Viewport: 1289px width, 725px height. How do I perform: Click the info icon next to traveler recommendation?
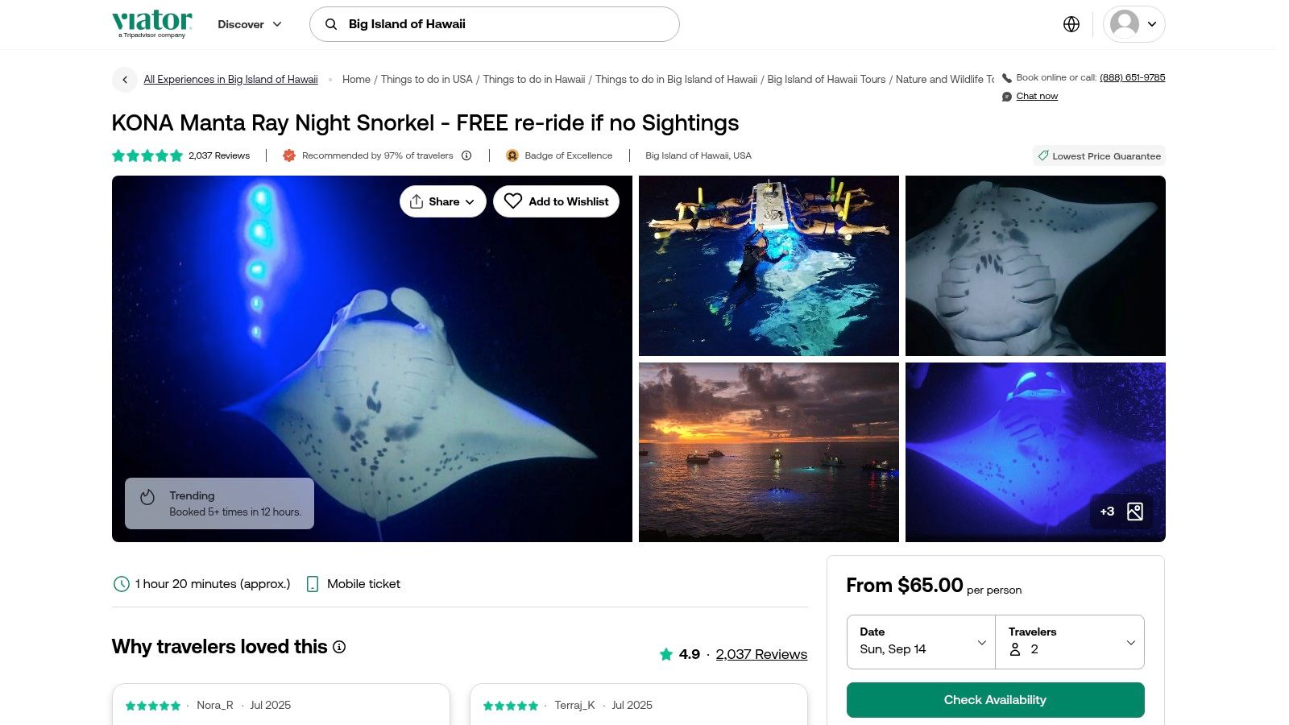[x=466, y=155]
